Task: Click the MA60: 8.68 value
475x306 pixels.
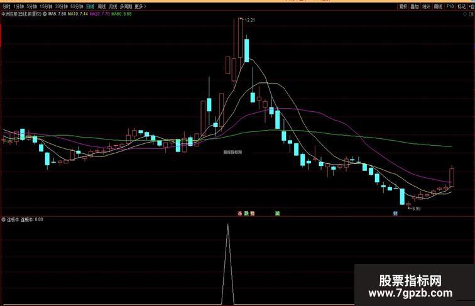Action: pyautogui.click(x=121, y=14)
